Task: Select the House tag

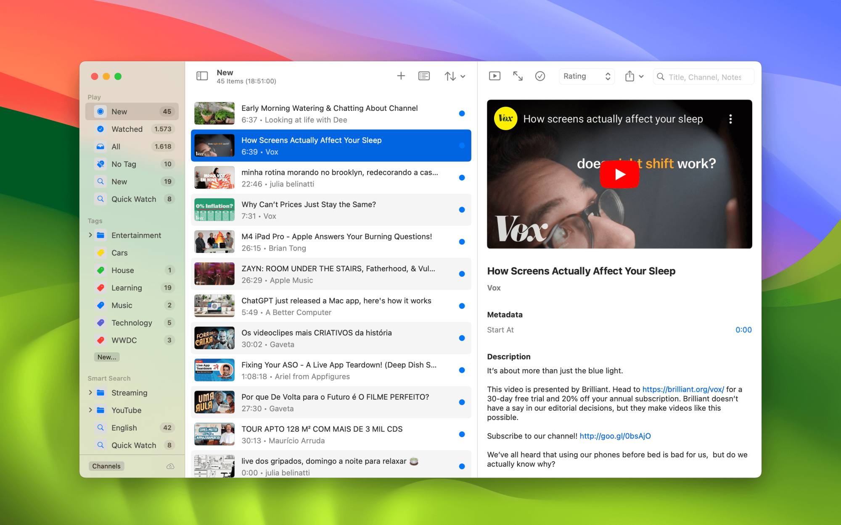Action: coord(132,270)
